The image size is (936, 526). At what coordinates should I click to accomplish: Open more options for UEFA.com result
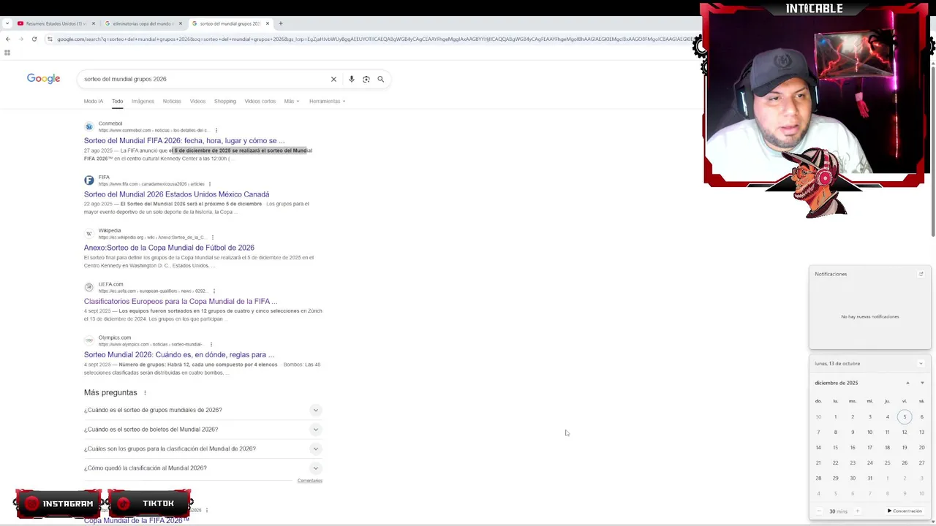click(x=214, y=291)
